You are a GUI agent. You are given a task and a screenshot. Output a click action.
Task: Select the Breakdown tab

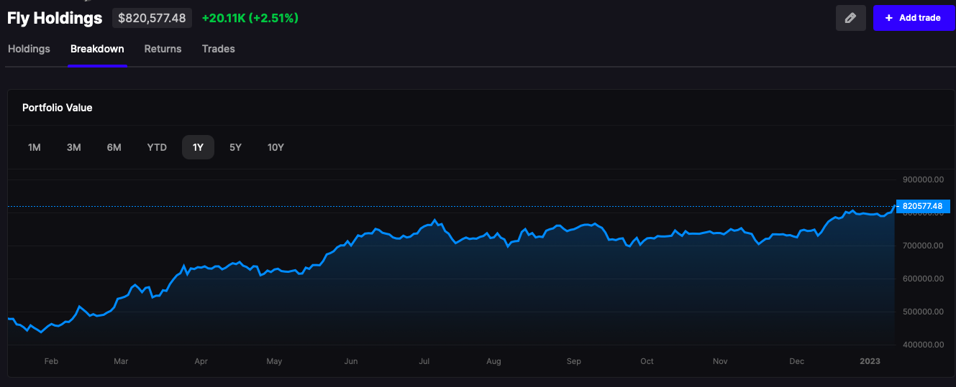click(97, 49)
